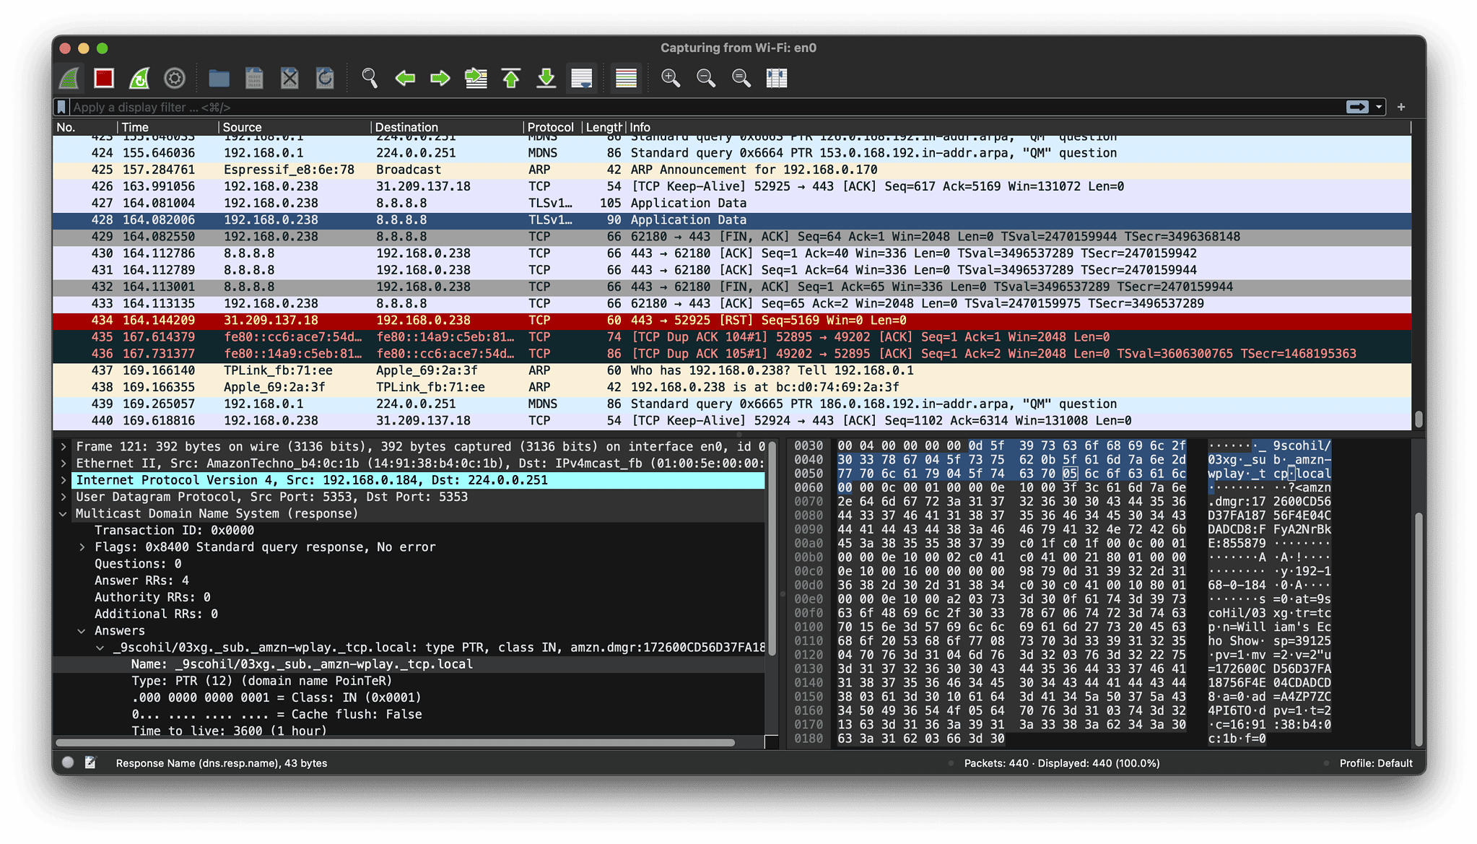Click the add filter button plus sign
The height and width of the screenshot is (844, 1477).
pos(1401,106)
